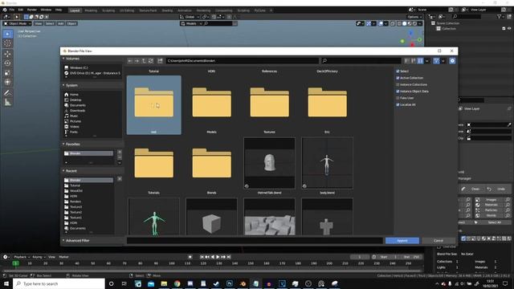The height and width of the screenshot is (289, 514).
Task: Create new folder in File View
Action: click(160, 61)
